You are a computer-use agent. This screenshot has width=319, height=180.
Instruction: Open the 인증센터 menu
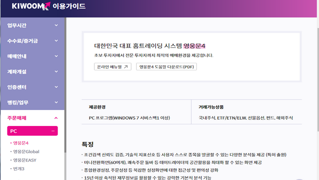[17, 87]
